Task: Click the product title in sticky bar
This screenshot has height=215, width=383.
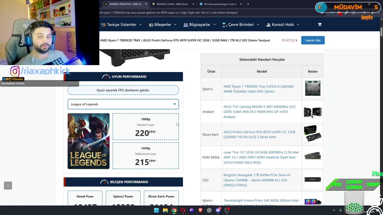Action: tap(185, 40)
